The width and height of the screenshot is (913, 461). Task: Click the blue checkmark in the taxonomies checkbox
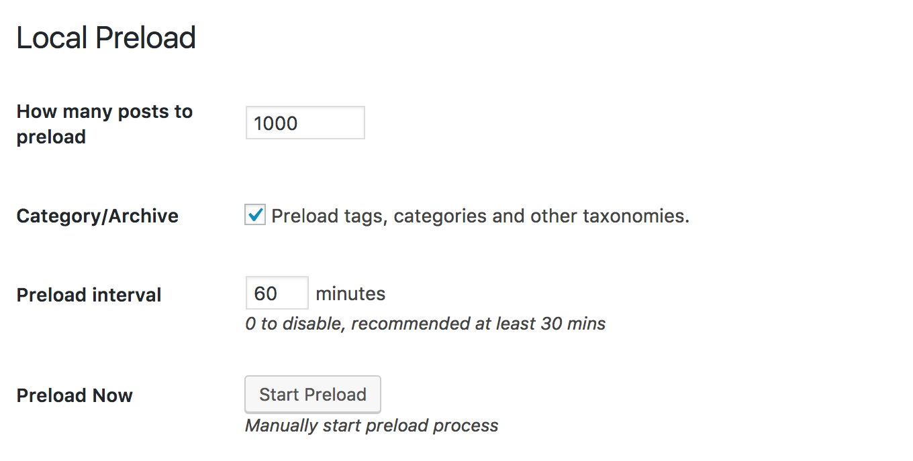coord(255,215)
